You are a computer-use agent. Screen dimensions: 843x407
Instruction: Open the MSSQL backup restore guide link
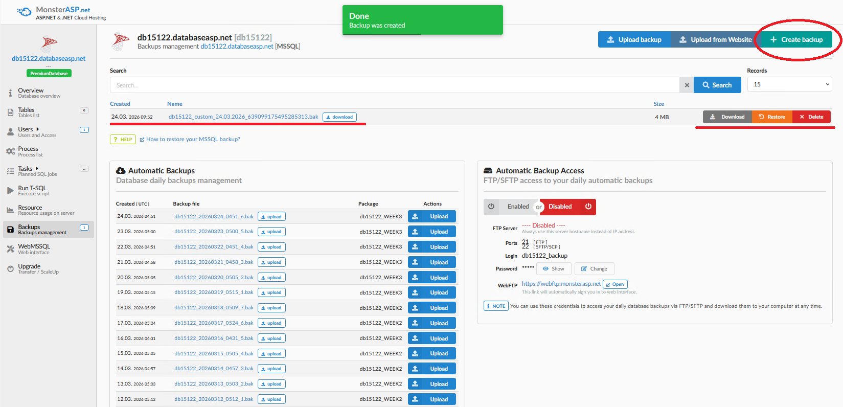[193, 140]
